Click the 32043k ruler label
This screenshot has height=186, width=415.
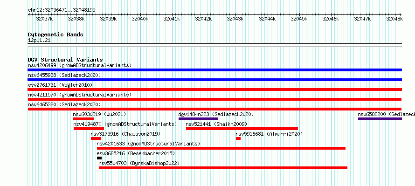coord(235,19)
